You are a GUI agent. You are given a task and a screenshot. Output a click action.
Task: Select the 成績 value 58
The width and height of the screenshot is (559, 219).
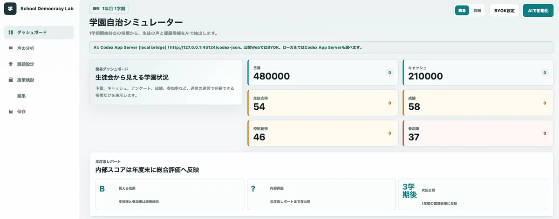(x=414, y=106)
